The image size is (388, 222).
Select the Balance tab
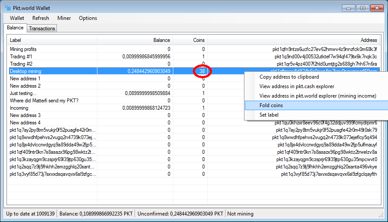tap(15, 28)
